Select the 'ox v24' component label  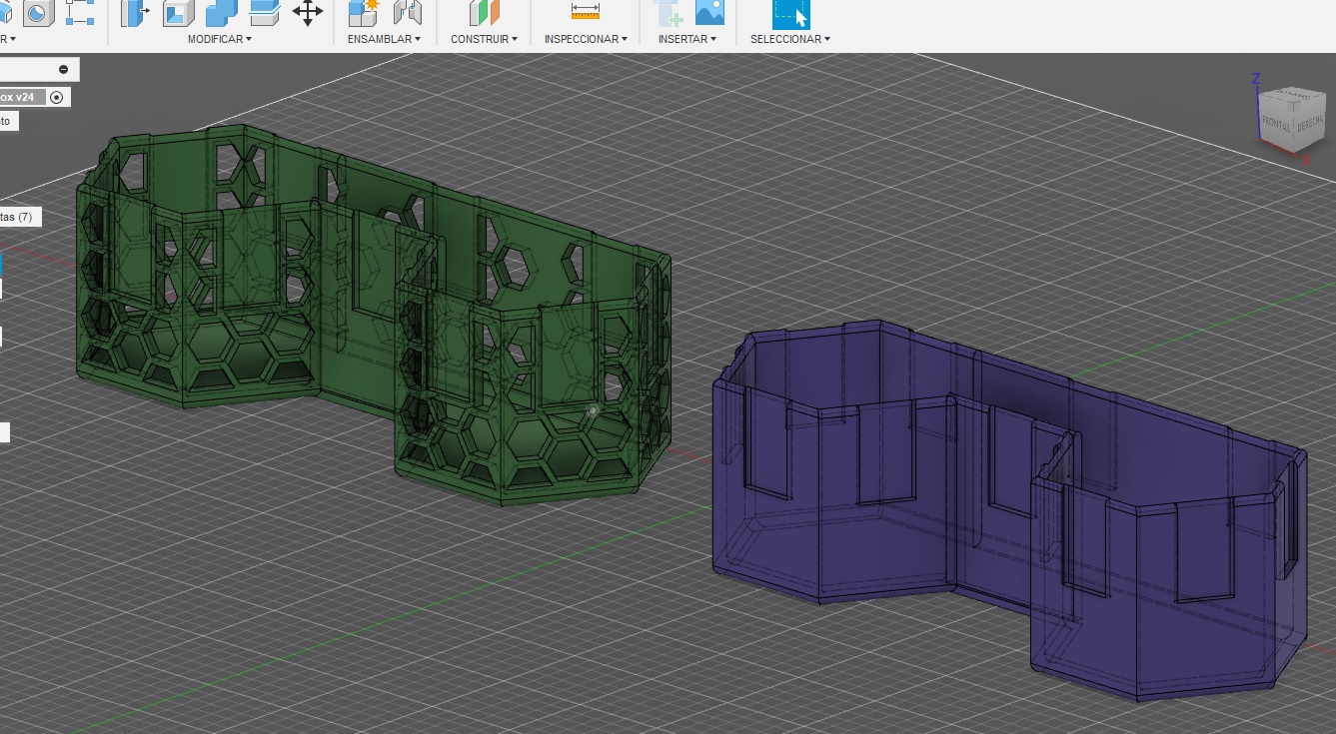tap(17, 97)
